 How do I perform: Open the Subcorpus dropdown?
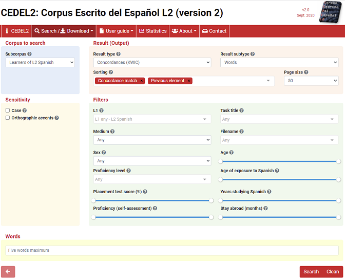(41, 63)
